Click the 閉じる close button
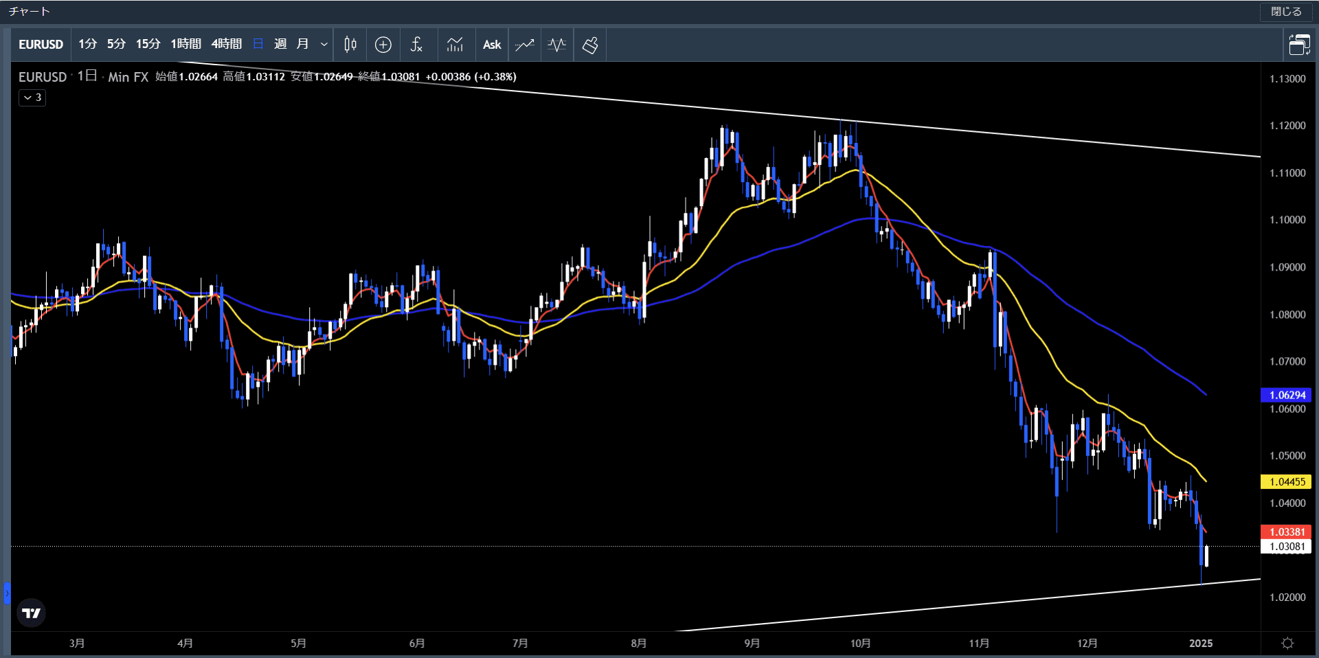 tap(1286, 12)
